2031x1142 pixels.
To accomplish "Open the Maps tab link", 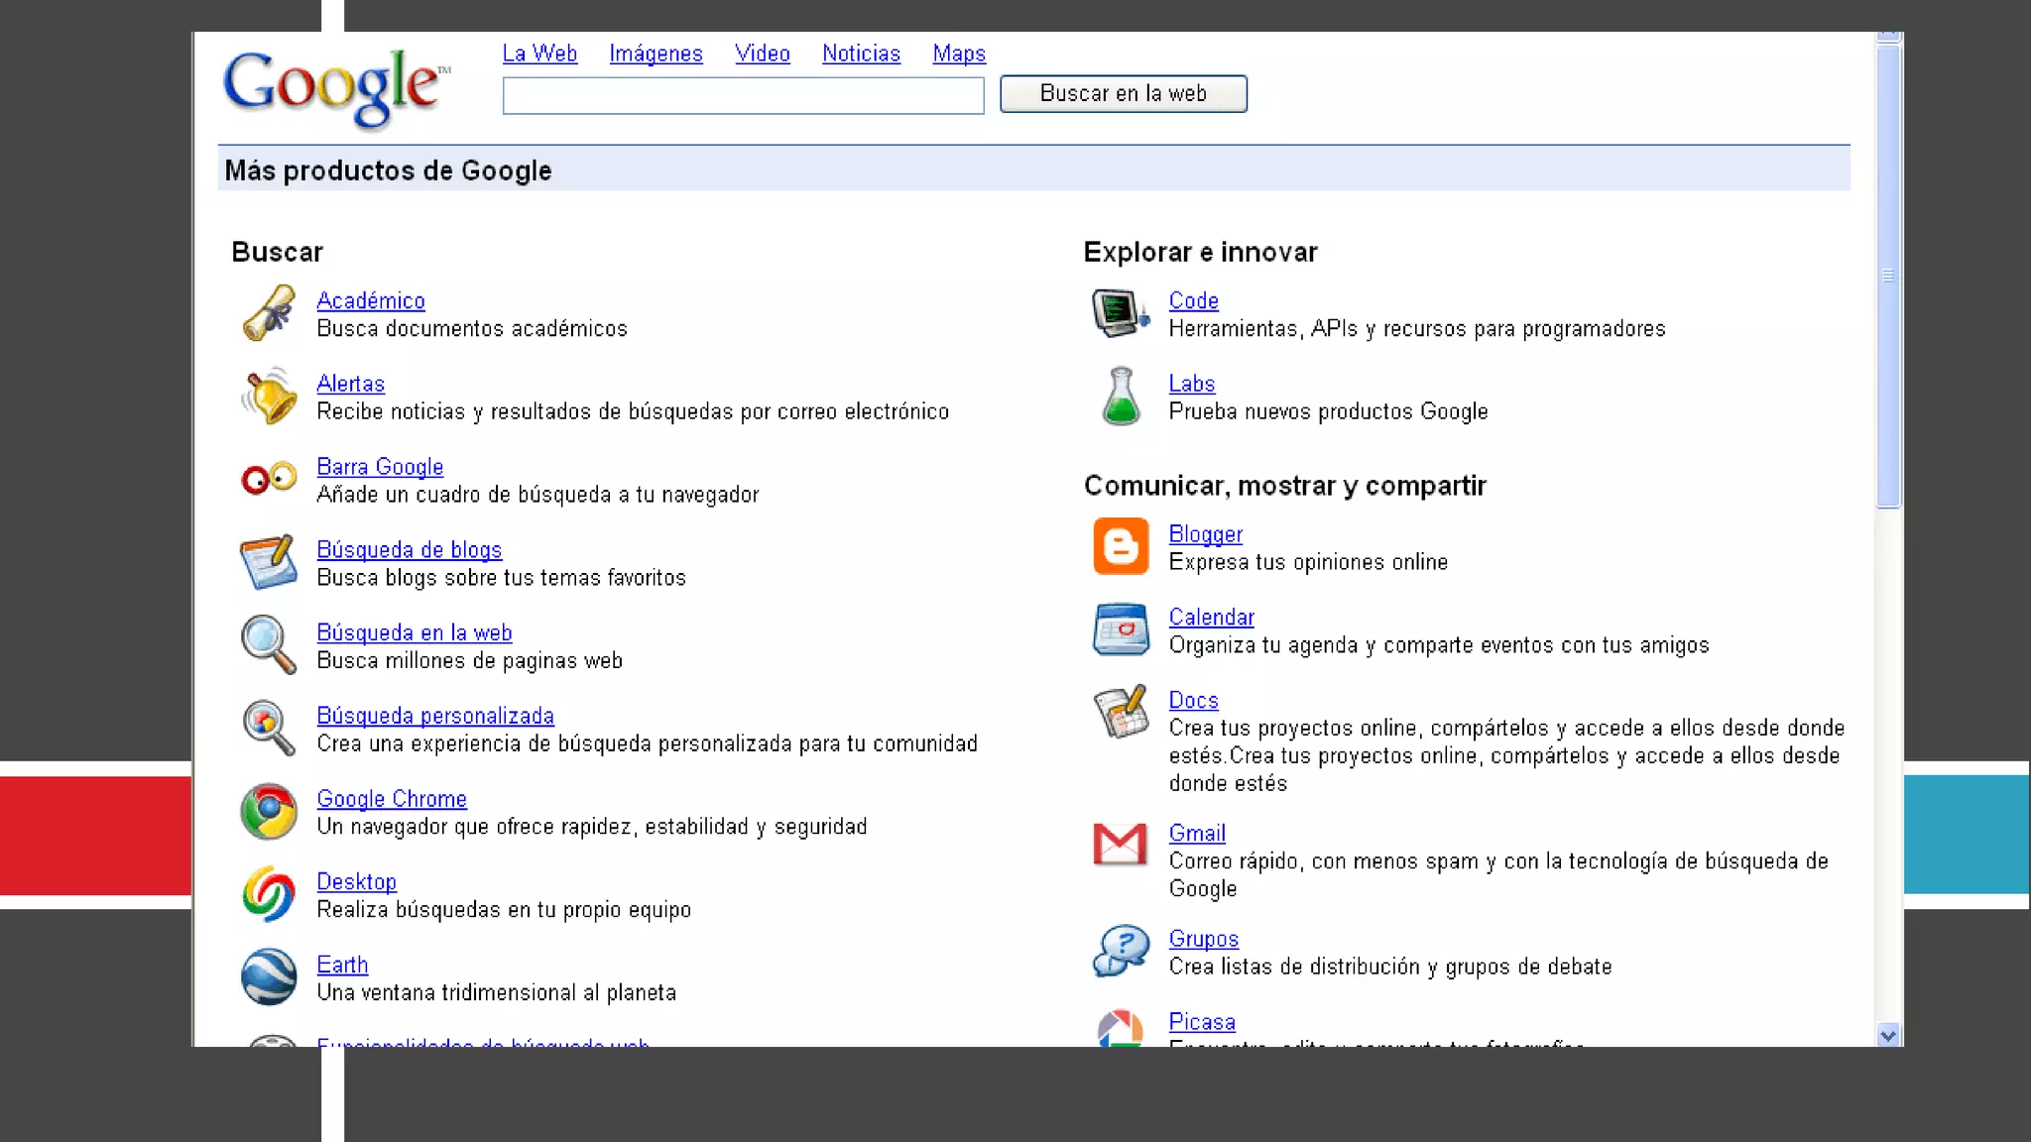I will (959, 54).
